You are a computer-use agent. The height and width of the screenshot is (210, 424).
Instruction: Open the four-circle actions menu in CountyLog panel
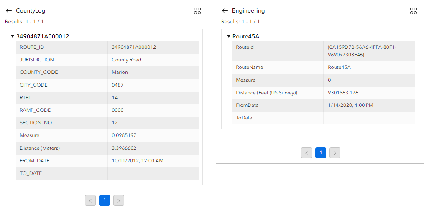pyautogui.click(x=197, y=11)
